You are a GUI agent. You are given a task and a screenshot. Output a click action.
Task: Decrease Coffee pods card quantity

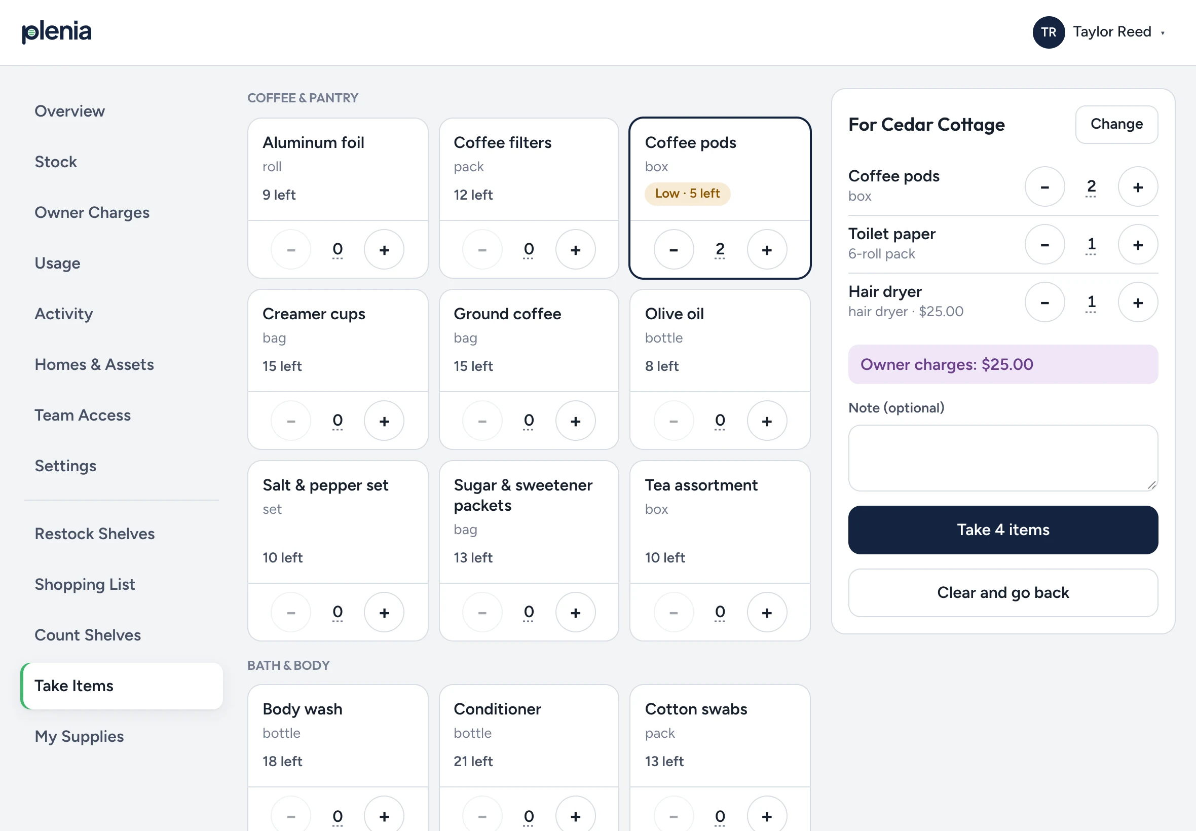click(673, 250)
